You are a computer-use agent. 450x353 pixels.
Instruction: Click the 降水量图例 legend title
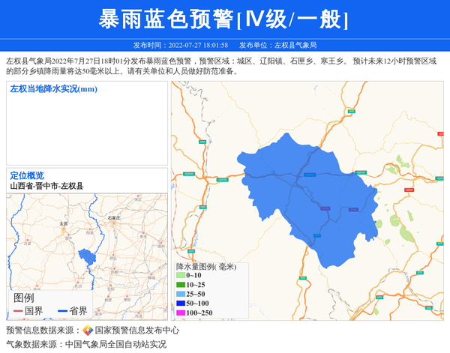(x=206, y=266)
